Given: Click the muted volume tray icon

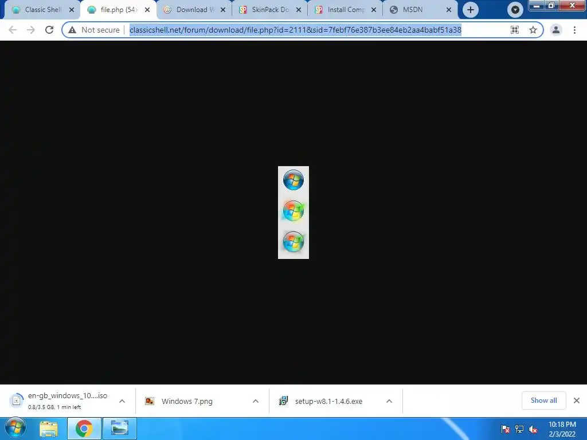Looking at the screenshot, I should click(533, 429).
